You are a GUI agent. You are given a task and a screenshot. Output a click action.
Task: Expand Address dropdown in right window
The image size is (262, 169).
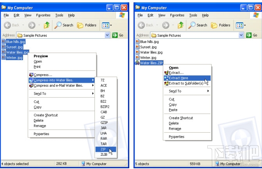coord(241,35)
